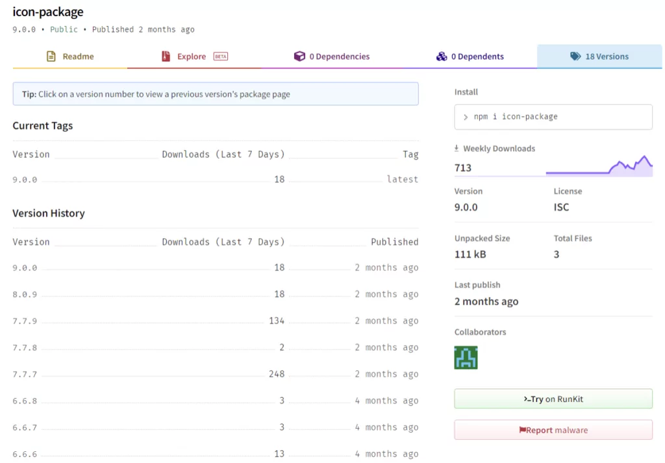Click the Versions tags icon
665x463 pixels.
pos(575,56)
